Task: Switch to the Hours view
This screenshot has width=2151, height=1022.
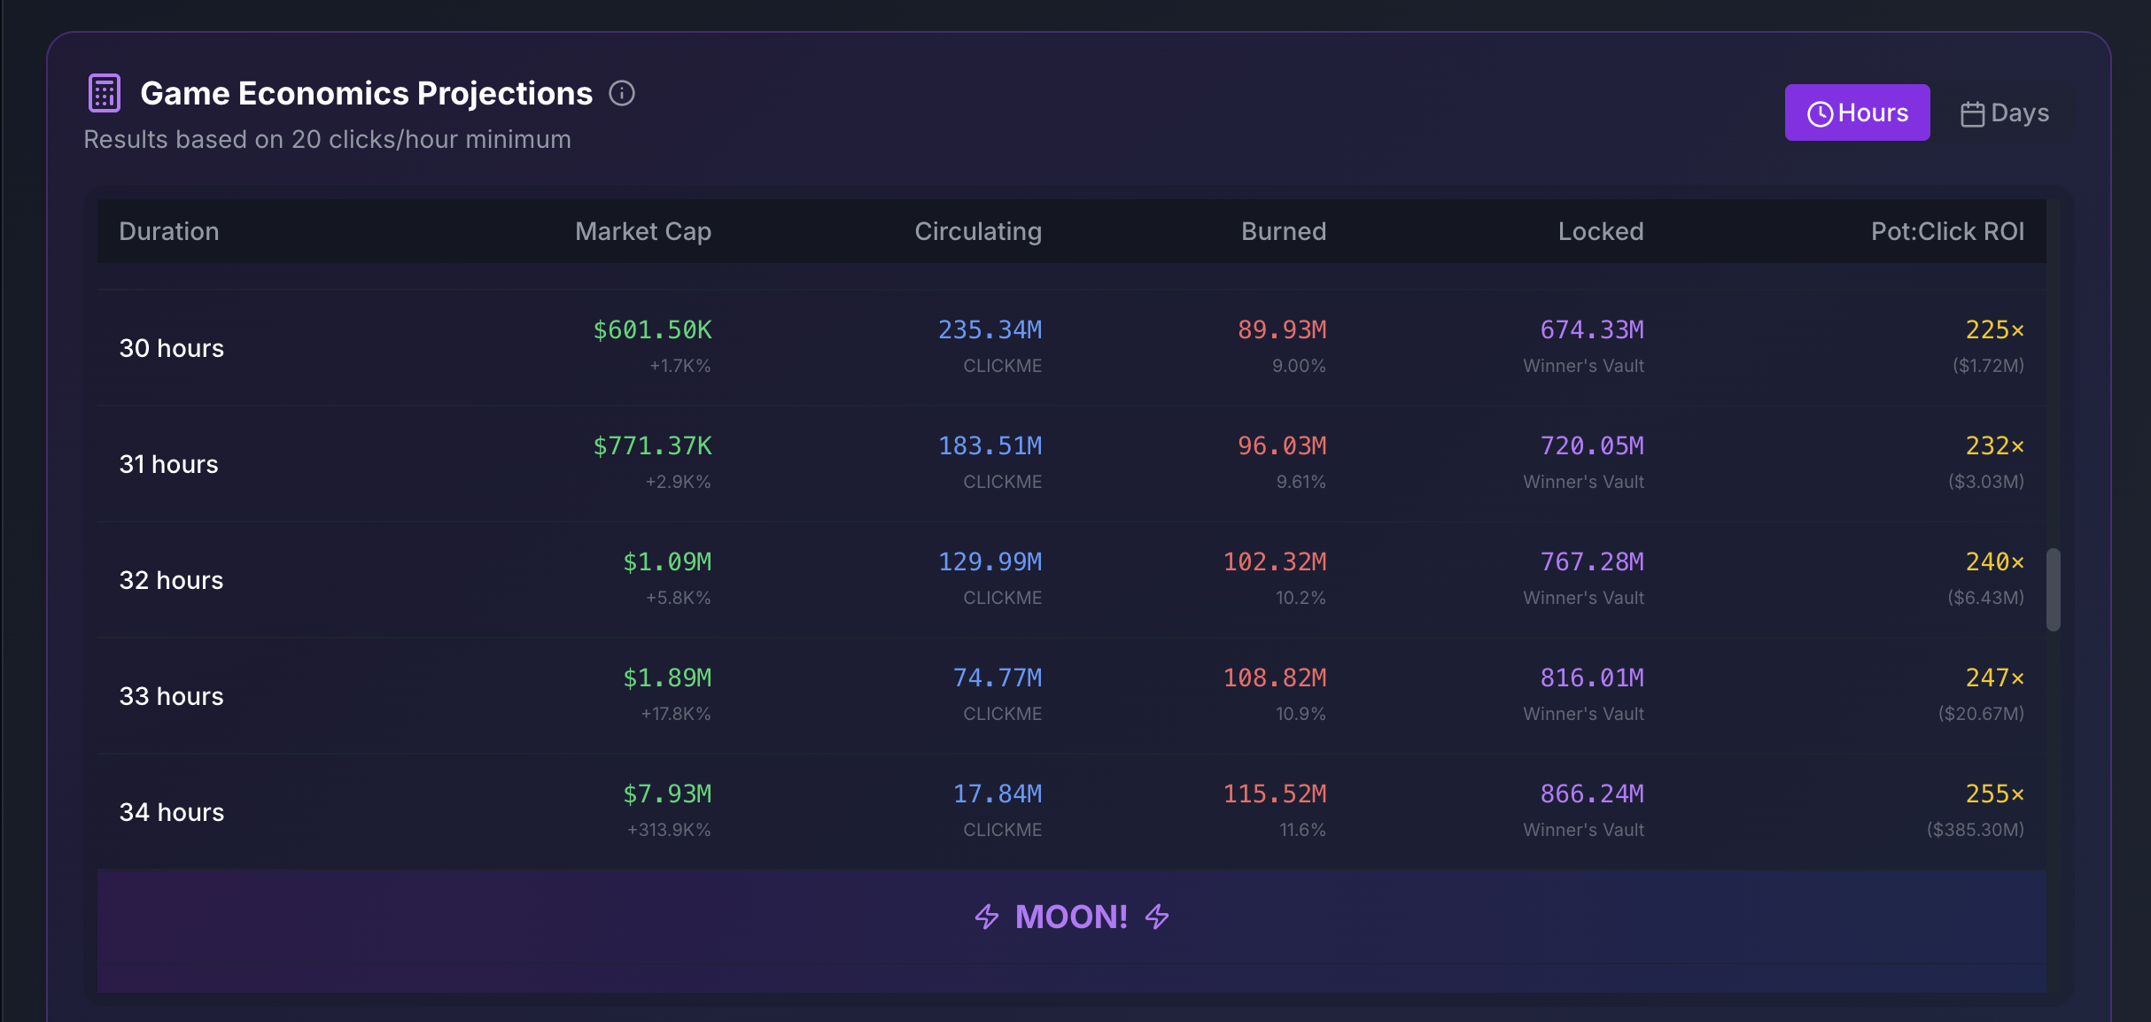Action: click(x=1857, y=112)
